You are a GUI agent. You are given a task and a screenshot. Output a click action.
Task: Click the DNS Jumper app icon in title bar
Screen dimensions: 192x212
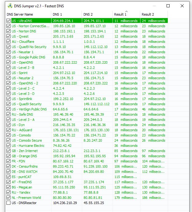[10, 6]
